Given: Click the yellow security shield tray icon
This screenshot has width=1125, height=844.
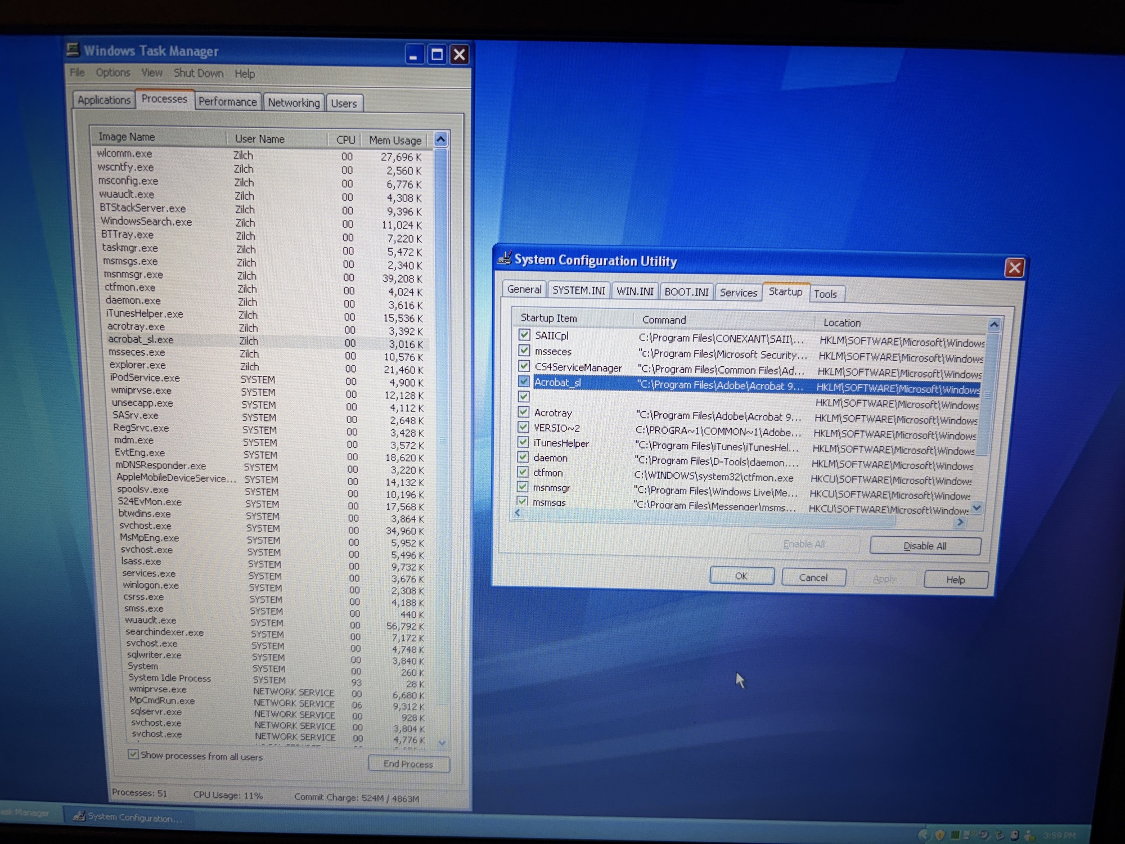Looking at the screenshot, I should (940, 834).
